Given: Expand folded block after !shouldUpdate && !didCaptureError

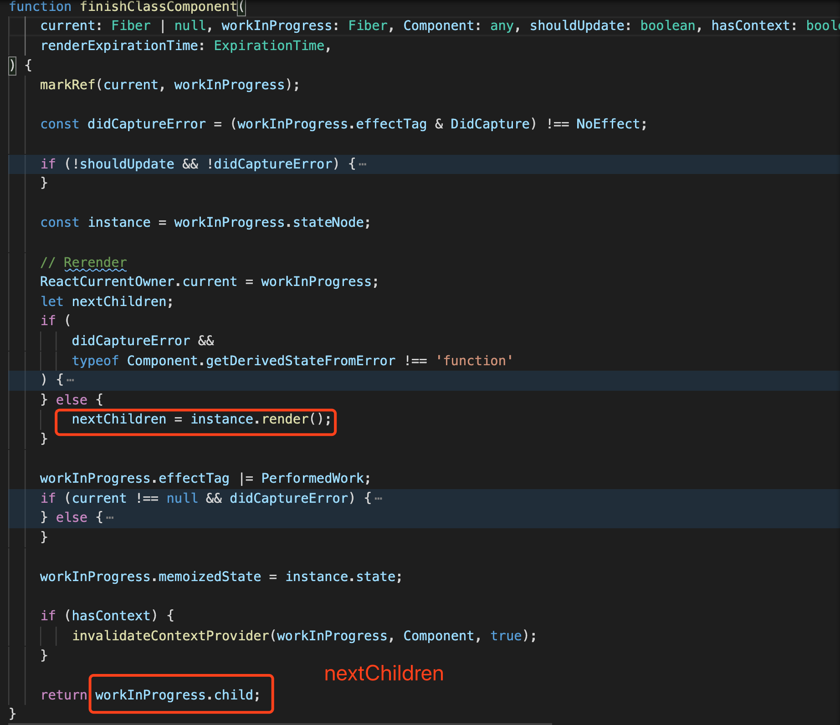Looking at the screenshot, I should tap(363, 164).
